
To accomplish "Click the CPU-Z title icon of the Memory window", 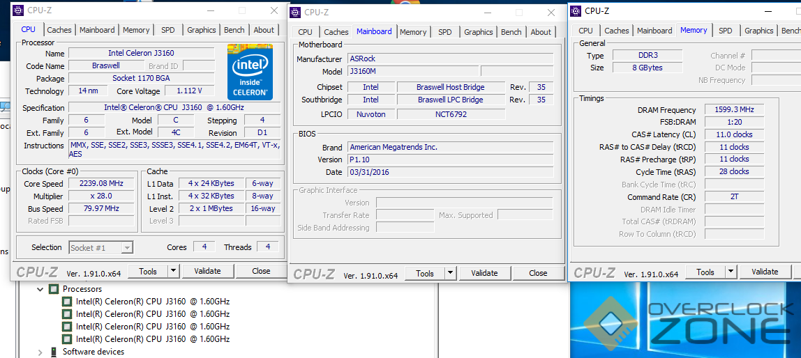I will tap(576, 10).
